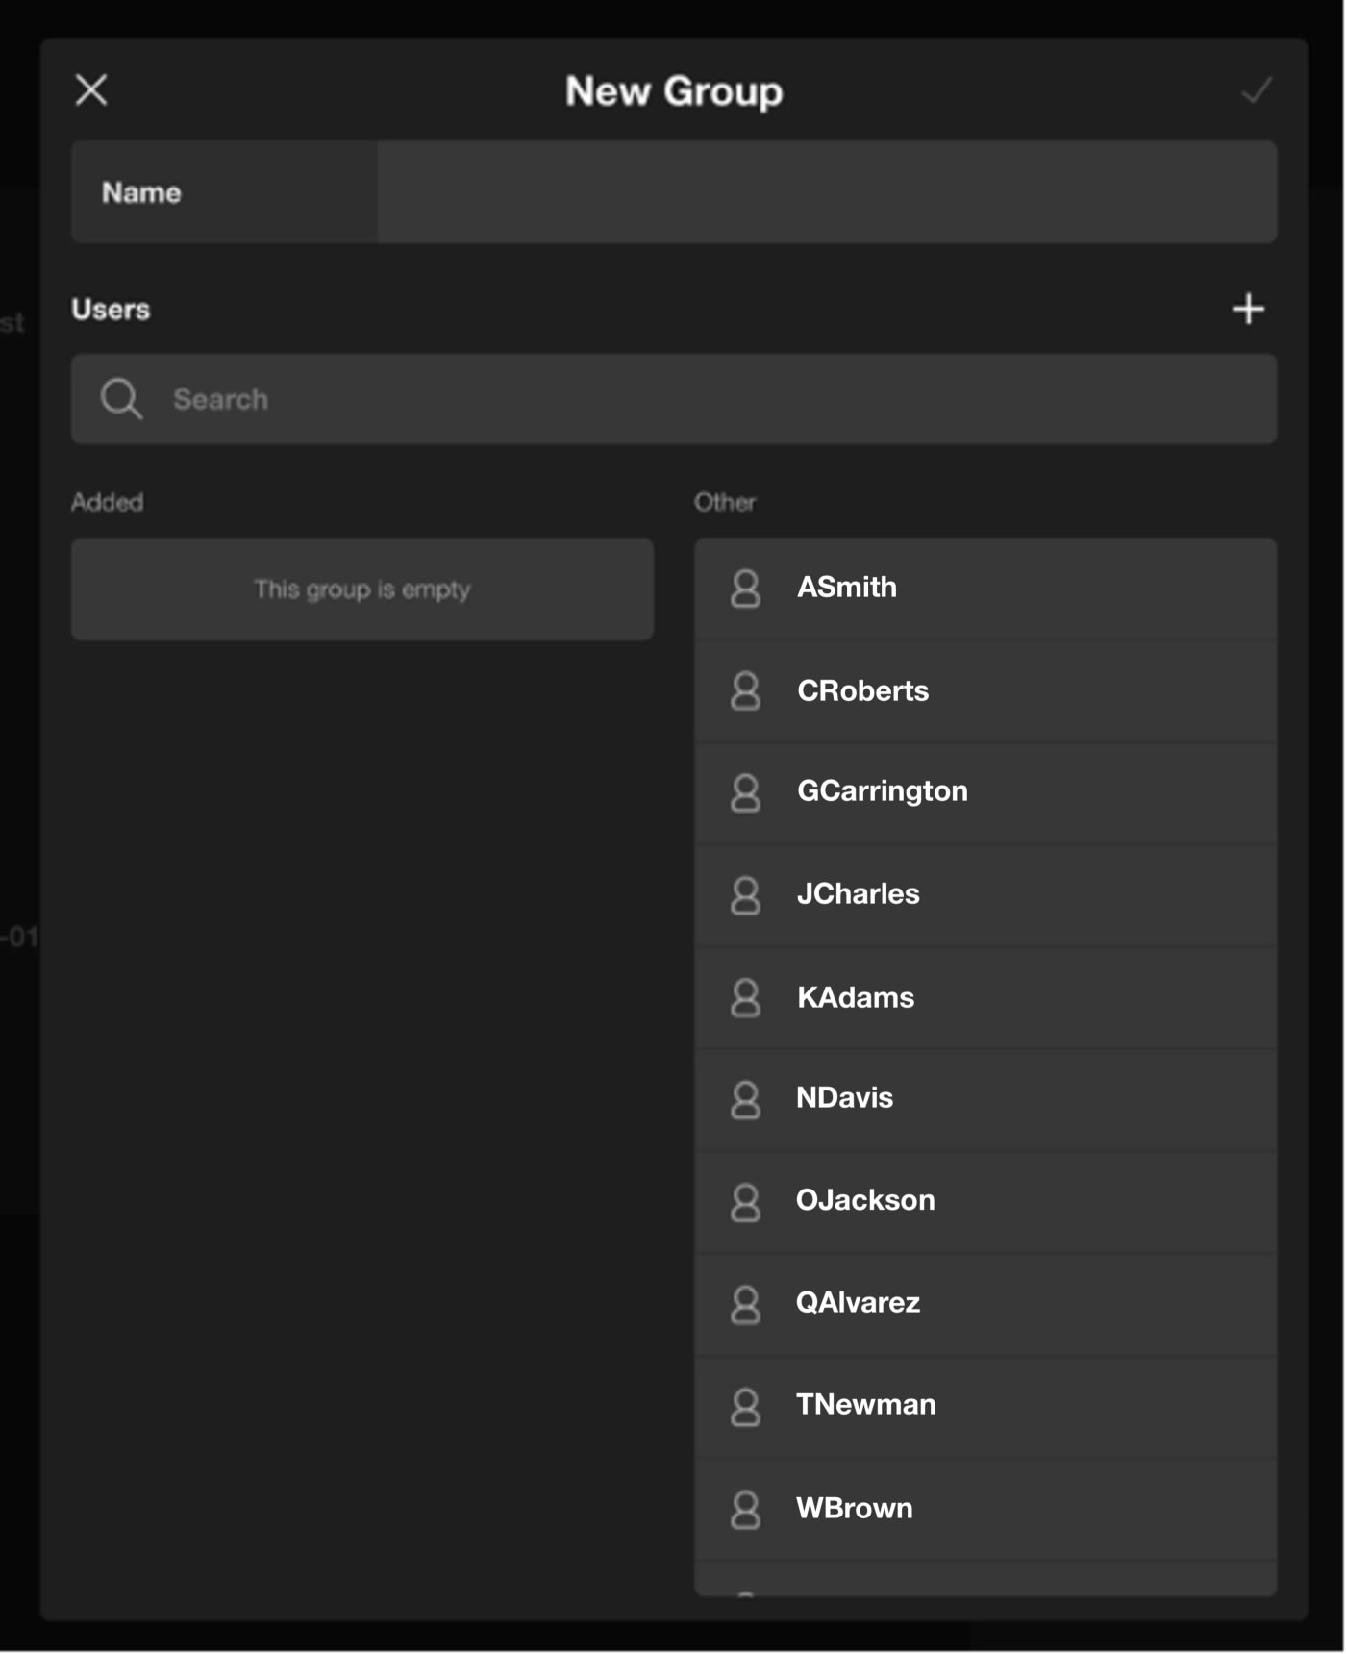Click the person icon beside KAdams
This screenshot has height=1654, width=1346.
[x=745, y=998]
